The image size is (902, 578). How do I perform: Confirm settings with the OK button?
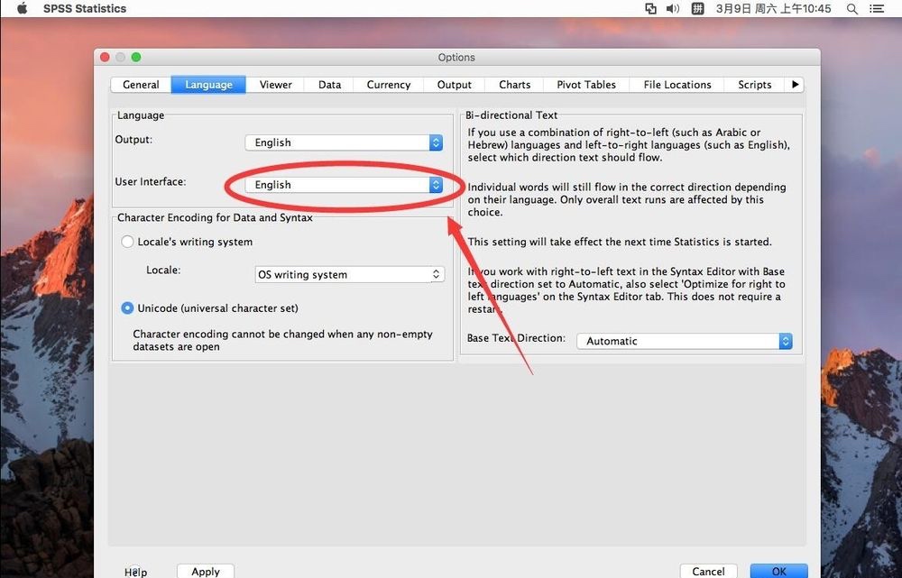point(779,571)
